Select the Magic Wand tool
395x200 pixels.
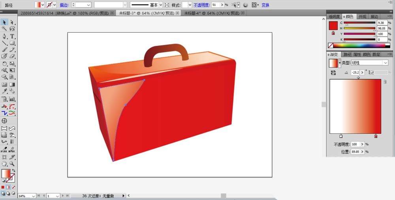(4, 29)
